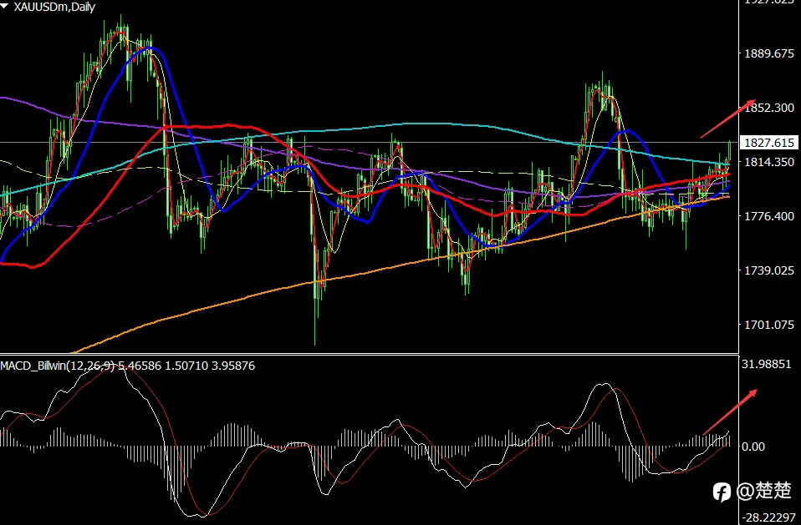Click the 1701.075 price scale label
Screen dimensions: 801x525
pos(769,325)
